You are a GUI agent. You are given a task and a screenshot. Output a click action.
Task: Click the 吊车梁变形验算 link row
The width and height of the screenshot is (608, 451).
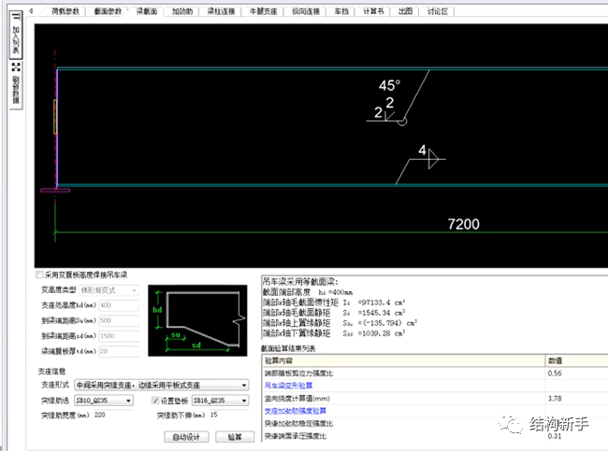pos(288,386)
